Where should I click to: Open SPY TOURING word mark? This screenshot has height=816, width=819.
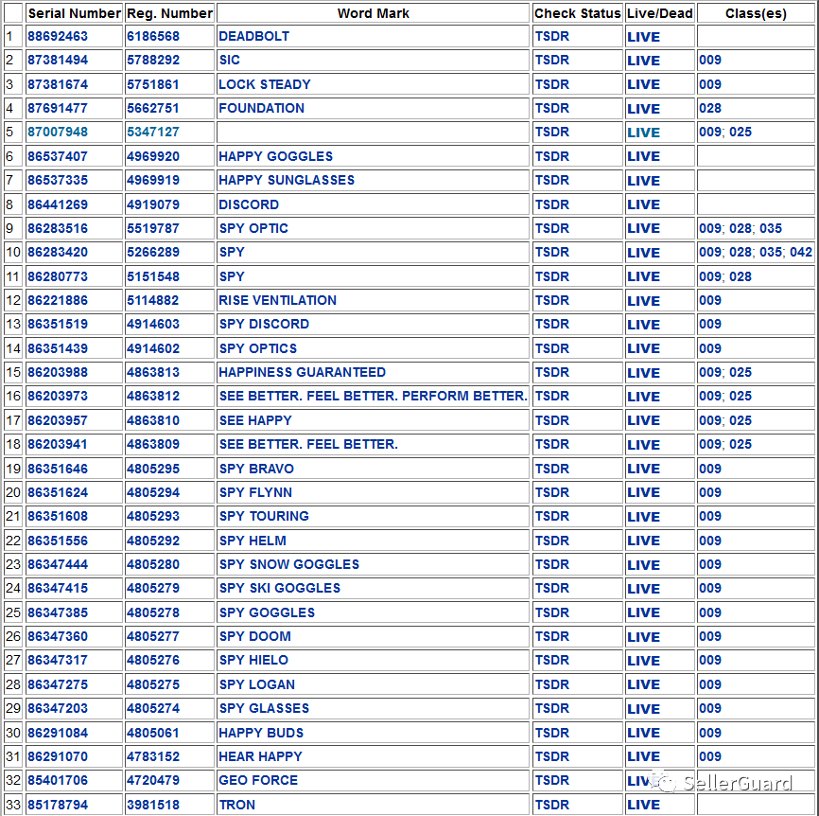[264, 516]
